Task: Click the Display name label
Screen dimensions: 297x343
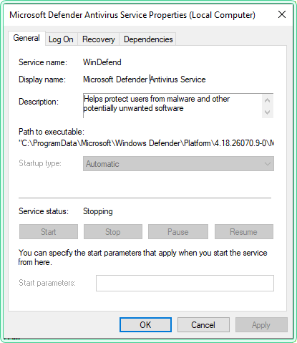Action: click(42, 79)
